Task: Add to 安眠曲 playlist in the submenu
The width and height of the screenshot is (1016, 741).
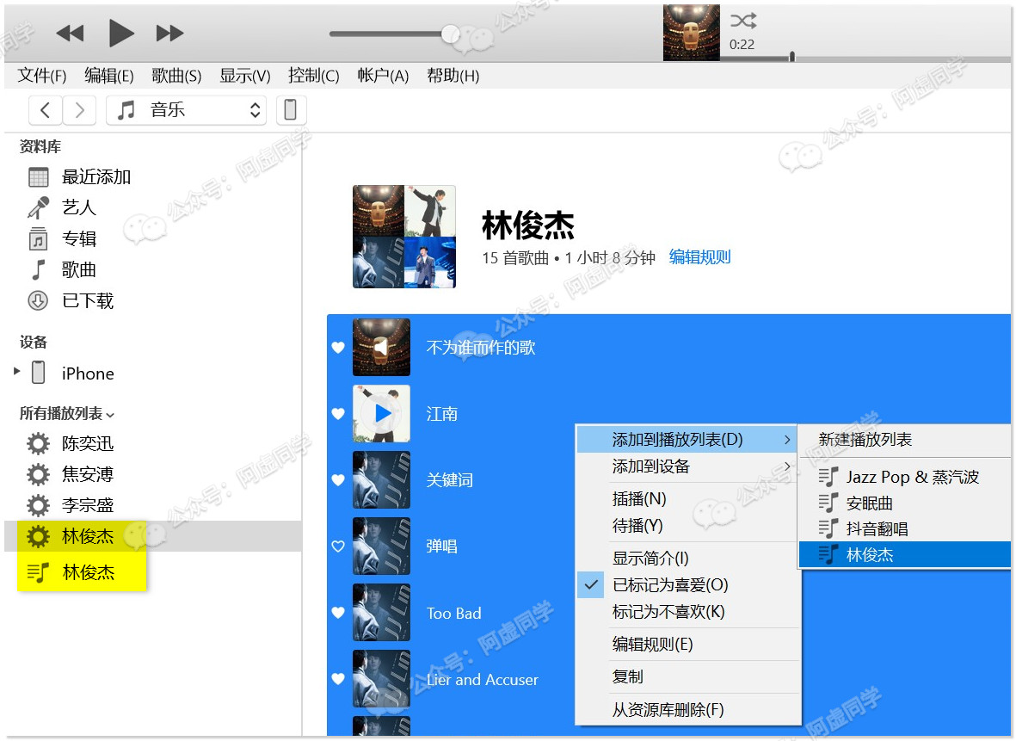Action: (904, 503)
